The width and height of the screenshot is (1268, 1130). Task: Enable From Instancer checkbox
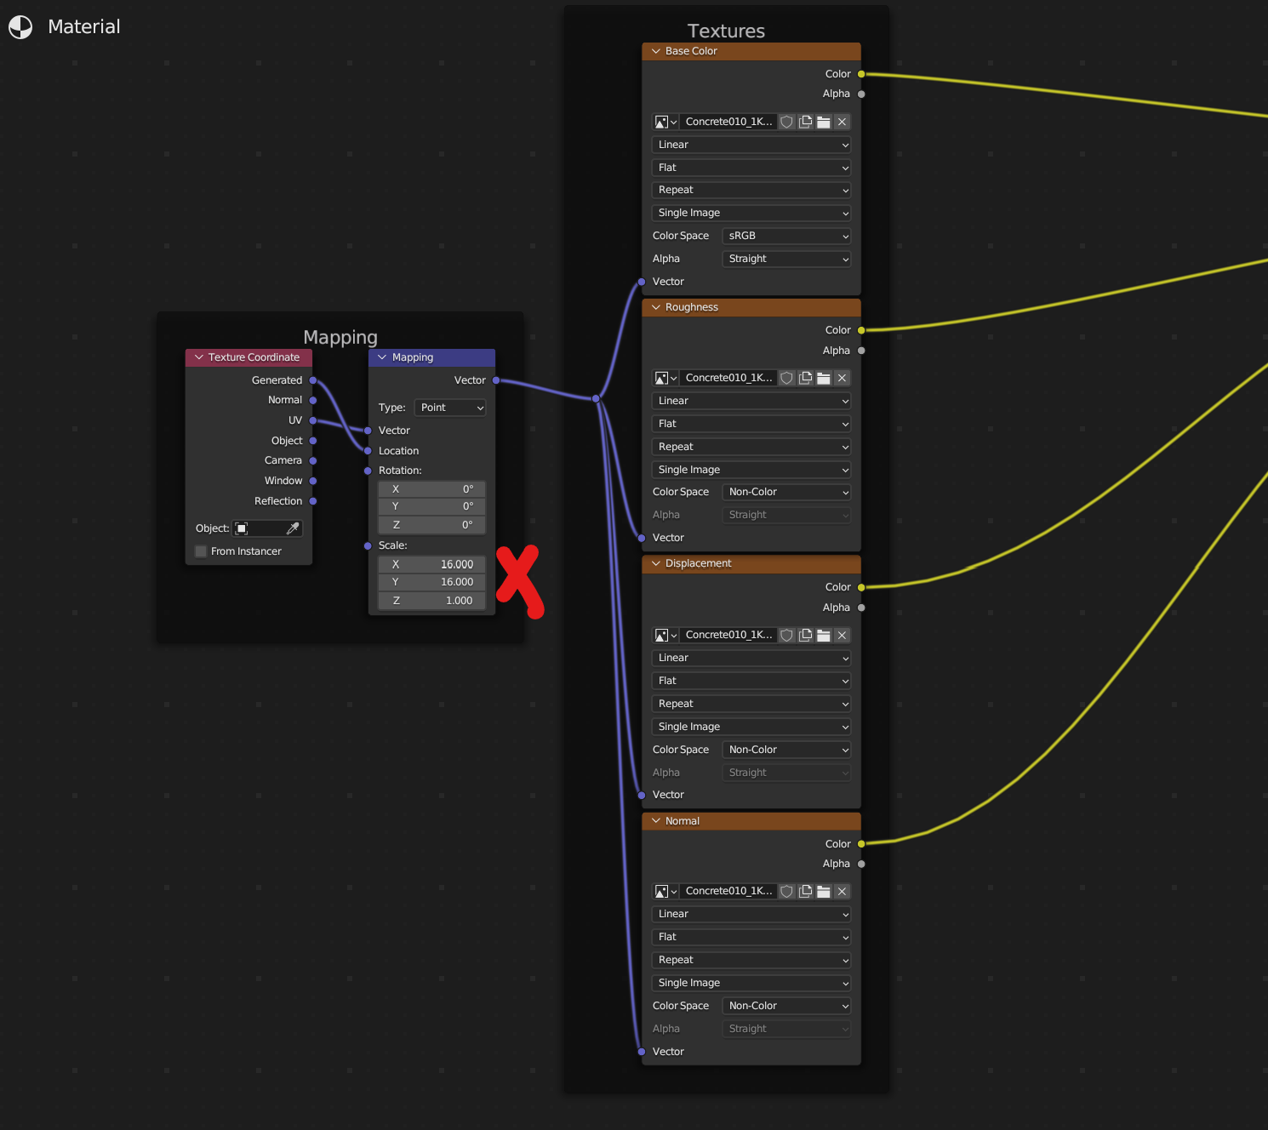(x=202, y=551)
